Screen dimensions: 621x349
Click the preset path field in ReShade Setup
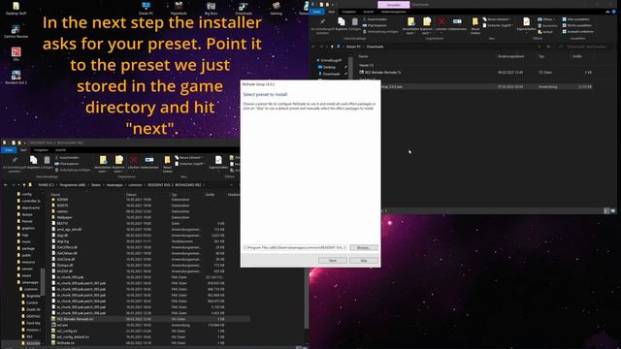[295, 248]
